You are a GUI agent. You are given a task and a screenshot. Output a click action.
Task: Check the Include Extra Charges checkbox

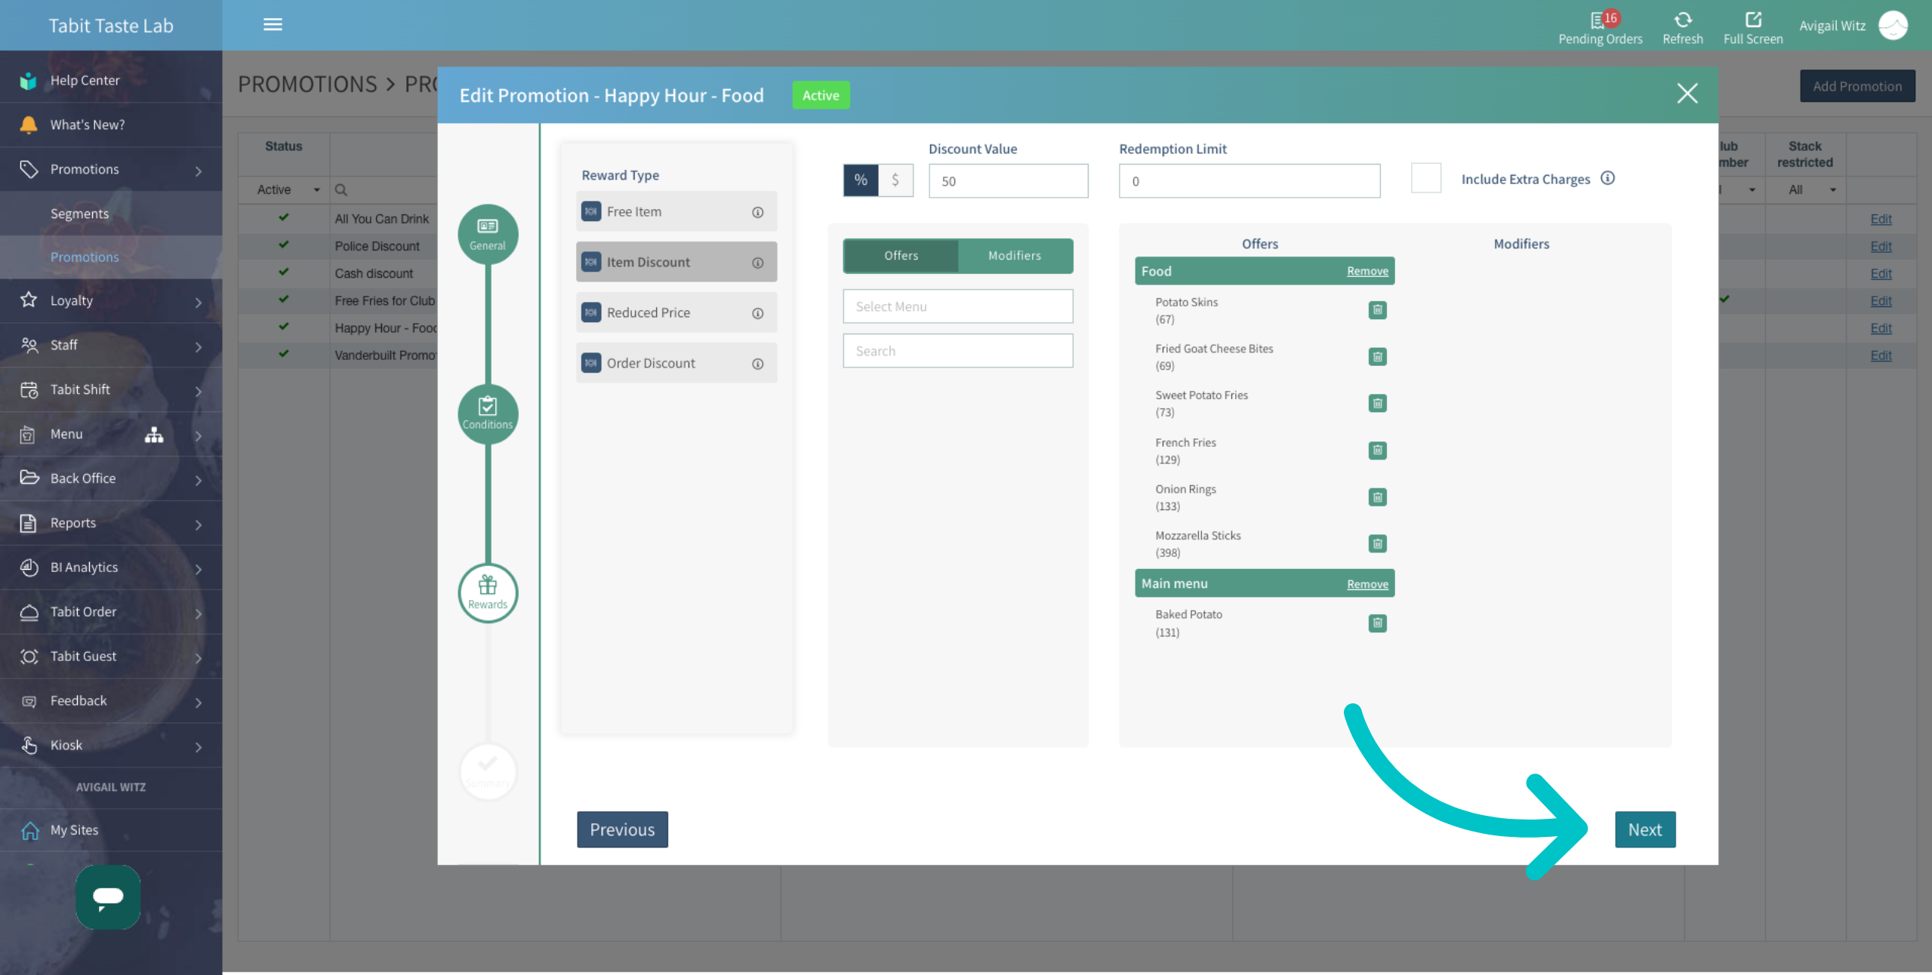pyautogui.click(x=1425, y=178)
